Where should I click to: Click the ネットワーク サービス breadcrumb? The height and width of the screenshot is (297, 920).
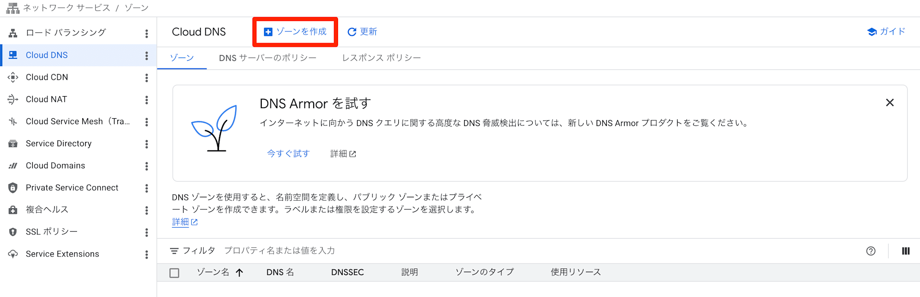[x=67, y=8]
